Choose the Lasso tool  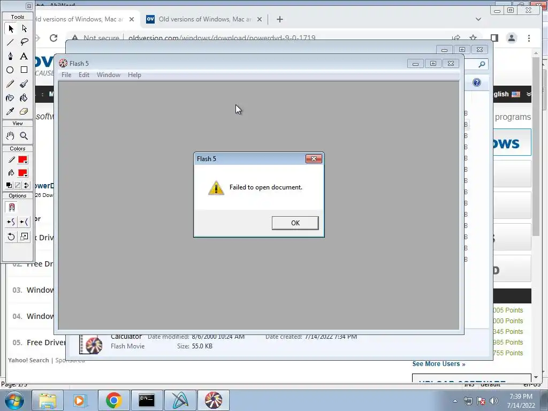pyautogui.click(x=24, y=42)
